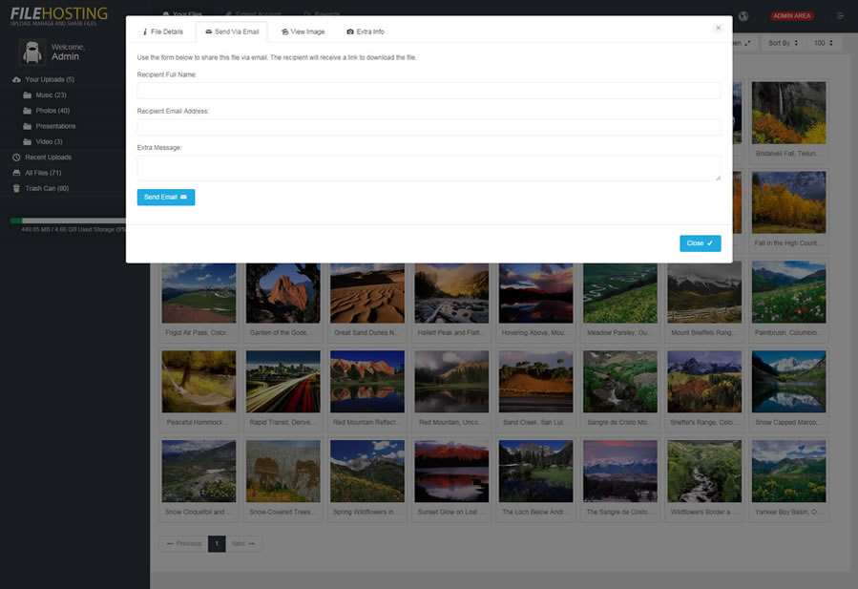
Task: Click the send icon on Send Email button
Action: click(x=183, y=197)
